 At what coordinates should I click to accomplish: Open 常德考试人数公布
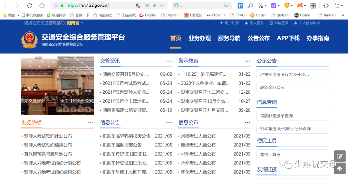click(198, 136)
